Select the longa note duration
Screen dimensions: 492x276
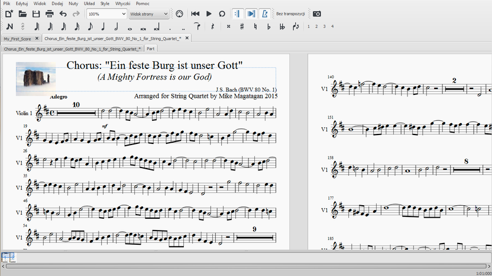point(157,28)
